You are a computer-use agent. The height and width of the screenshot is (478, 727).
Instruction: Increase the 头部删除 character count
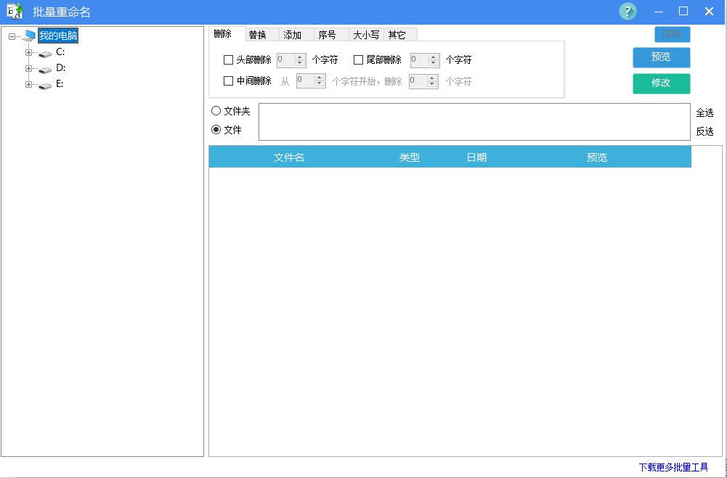(x=299, y=57)
